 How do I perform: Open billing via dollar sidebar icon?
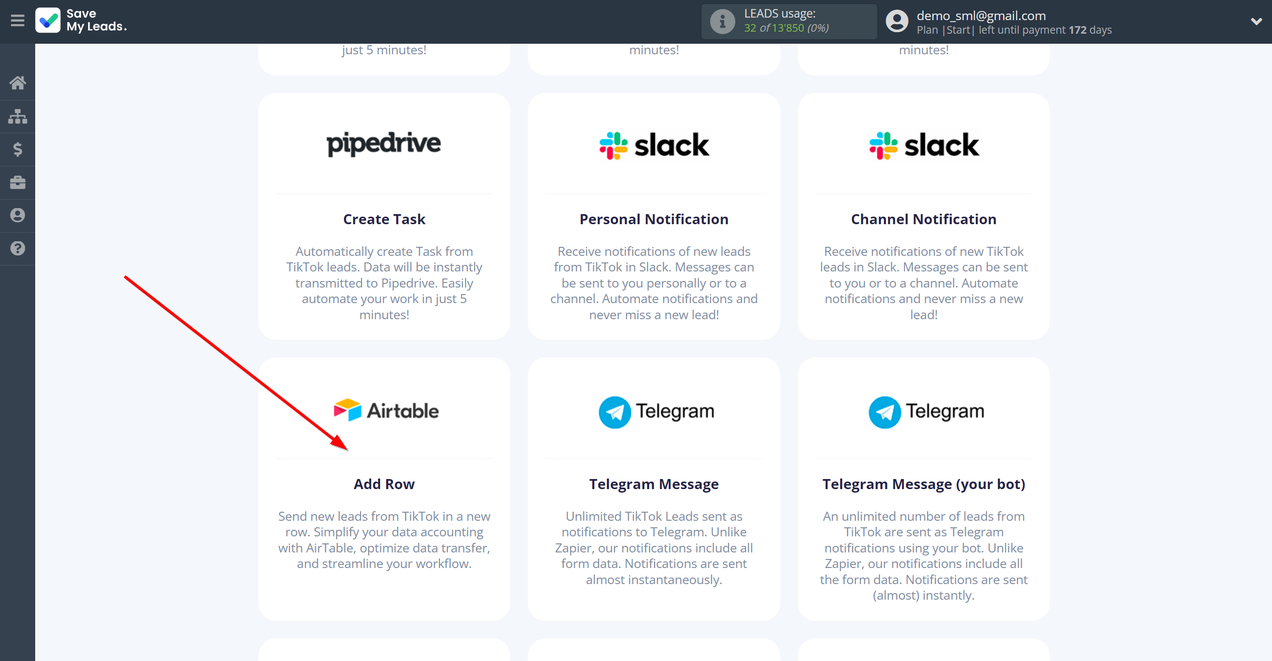tap(18, 149)
